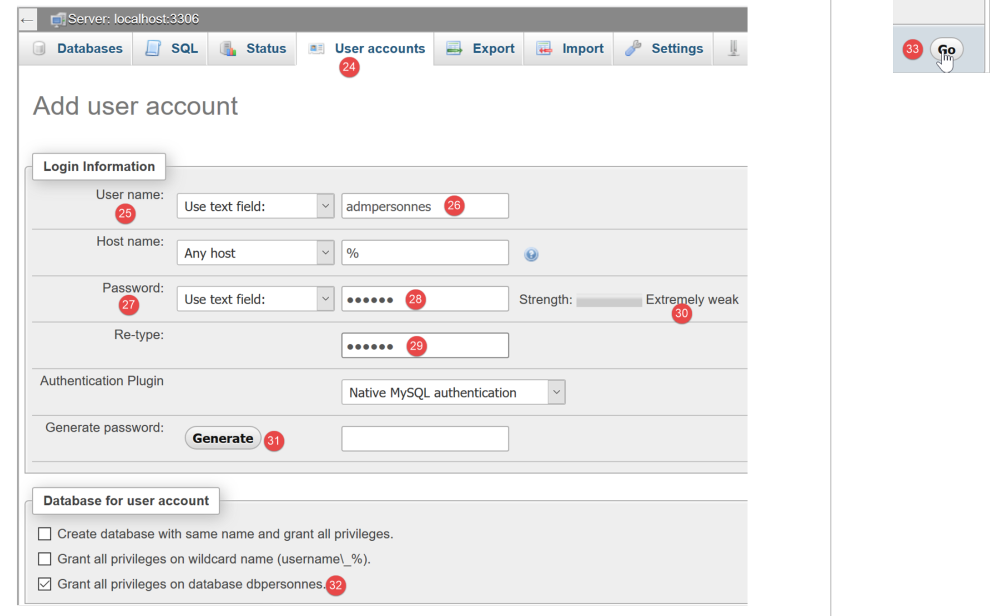Screen dimensions: 998x616
Task: Click the Re-type password field
Action: (425, 345)
